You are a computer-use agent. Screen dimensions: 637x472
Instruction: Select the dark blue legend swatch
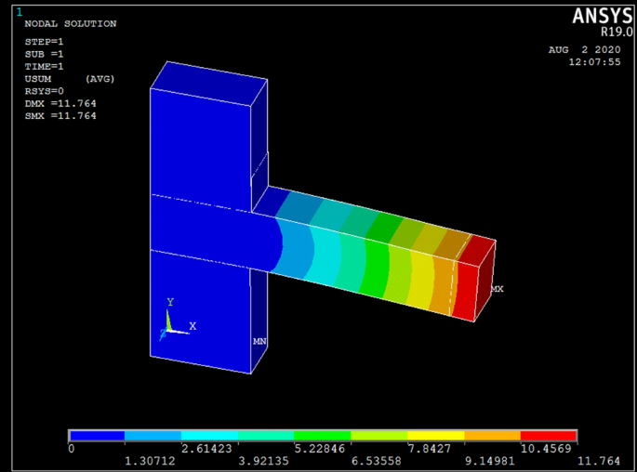(98, 436)
